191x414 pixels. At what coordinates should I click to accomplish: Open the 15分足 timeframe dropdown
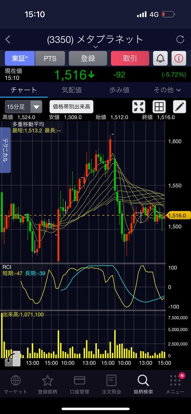pos(23,107)
